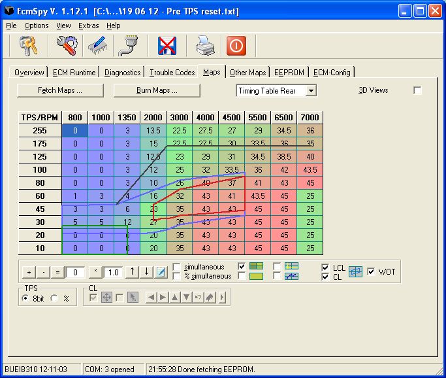
Task: Select the % TPS radio button
Action: click(55, 298)
